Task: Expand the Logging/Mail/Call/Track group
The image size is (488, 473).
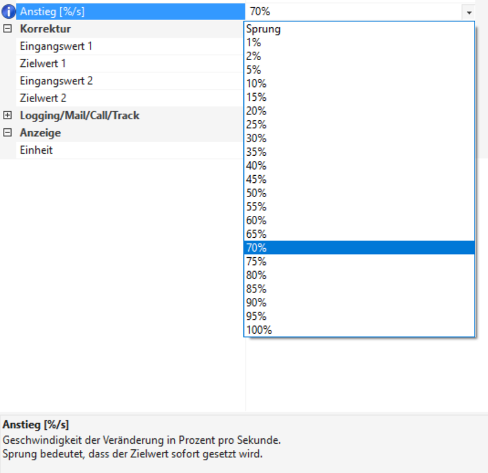Action: [7, 116]
